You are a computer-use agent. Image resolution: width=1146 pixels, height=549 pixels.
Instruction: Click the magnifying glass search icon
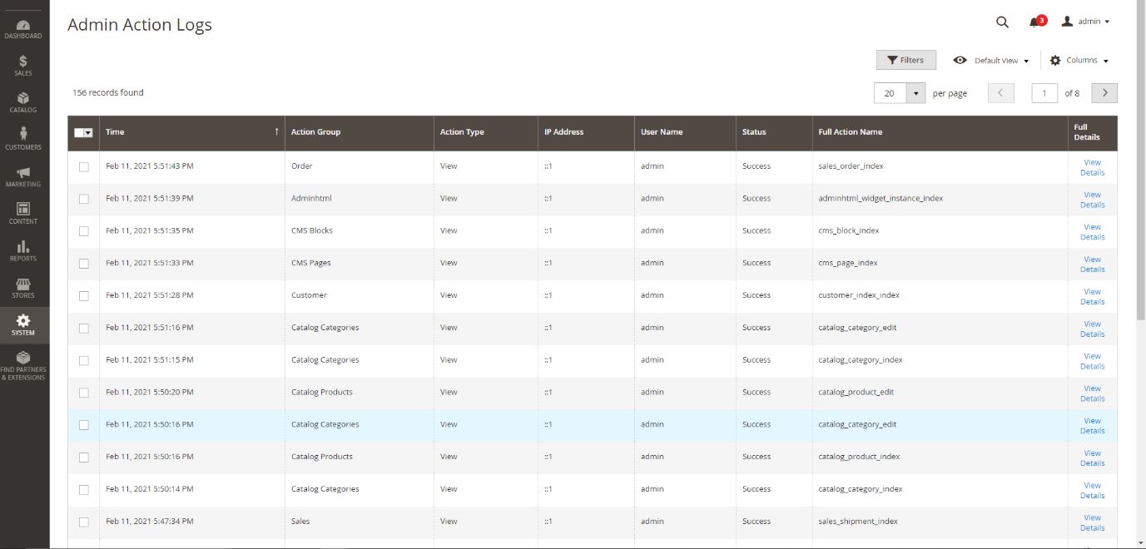1002,22
